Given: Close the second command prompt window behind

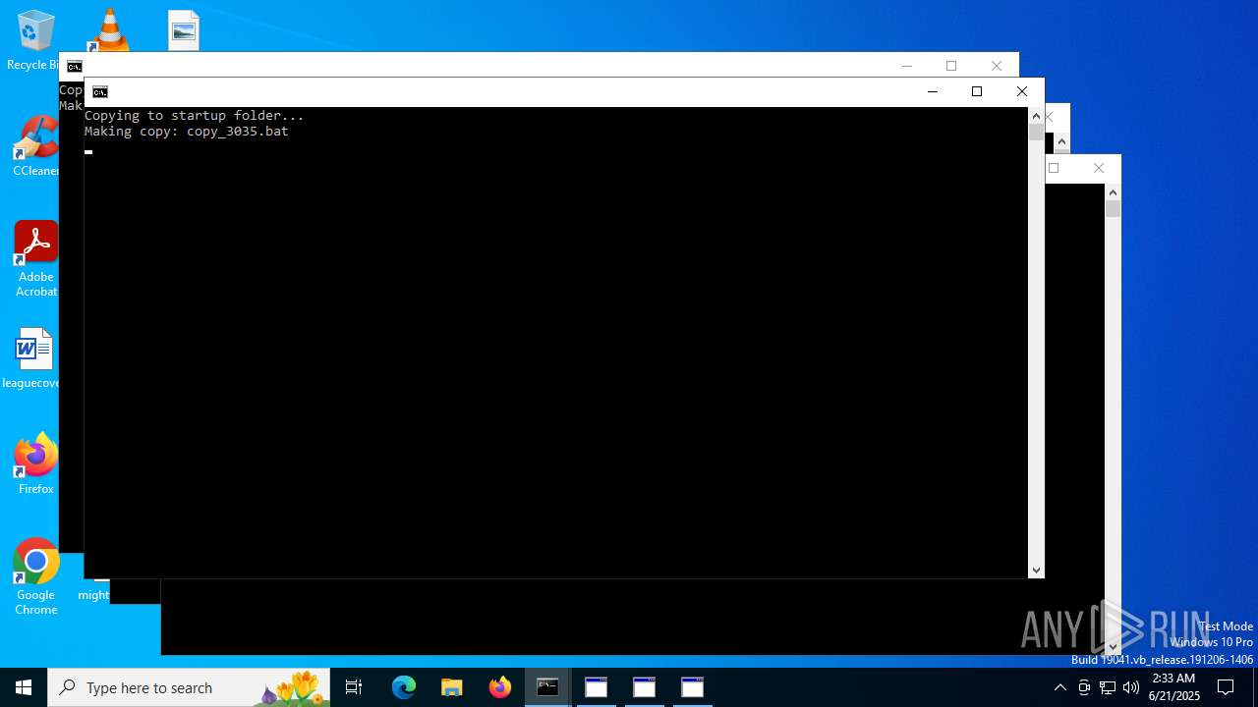Looking at the screenshot, I should tap(997, 66).
